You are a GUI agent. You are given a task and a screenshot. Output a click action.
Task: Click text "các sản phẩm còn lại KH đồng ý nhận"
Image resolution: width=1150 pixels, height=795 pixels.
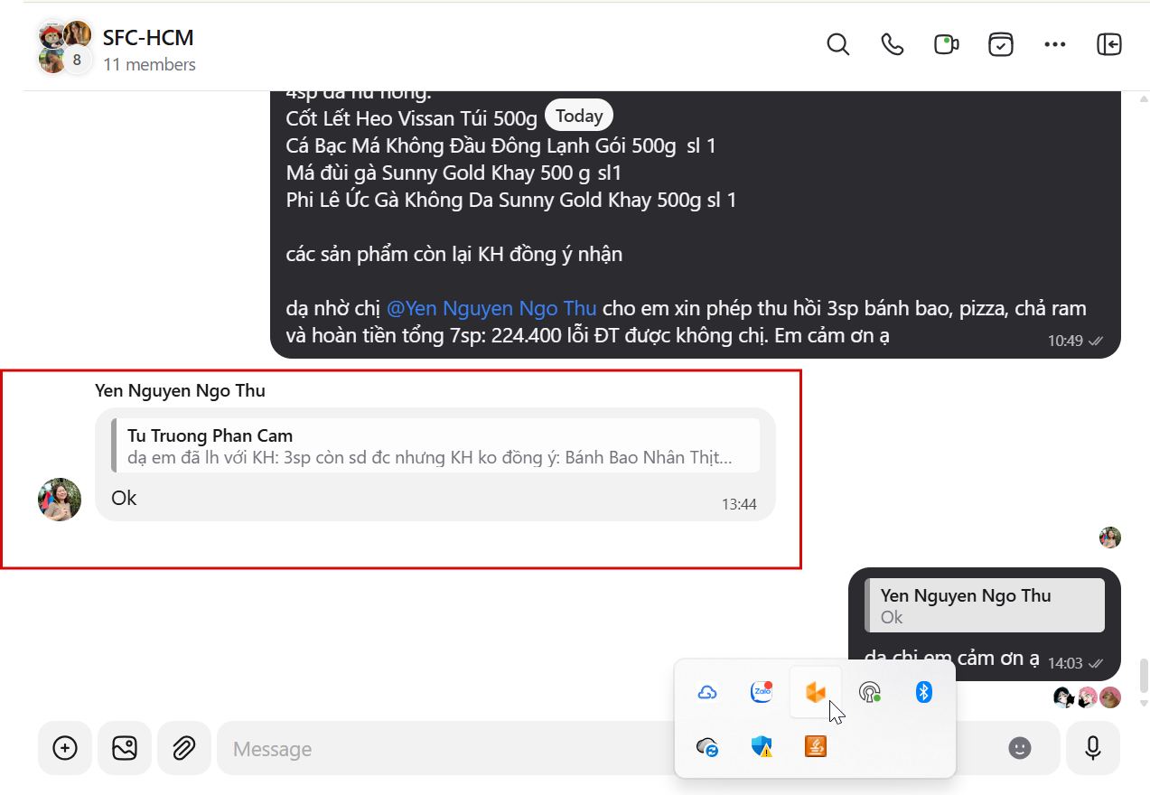tap(454, 254)
